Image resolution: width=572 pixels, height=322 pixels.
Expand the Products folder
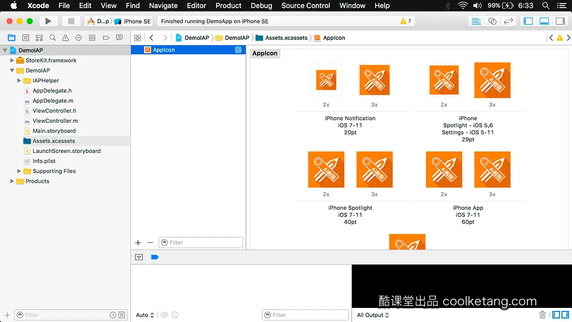12,181
